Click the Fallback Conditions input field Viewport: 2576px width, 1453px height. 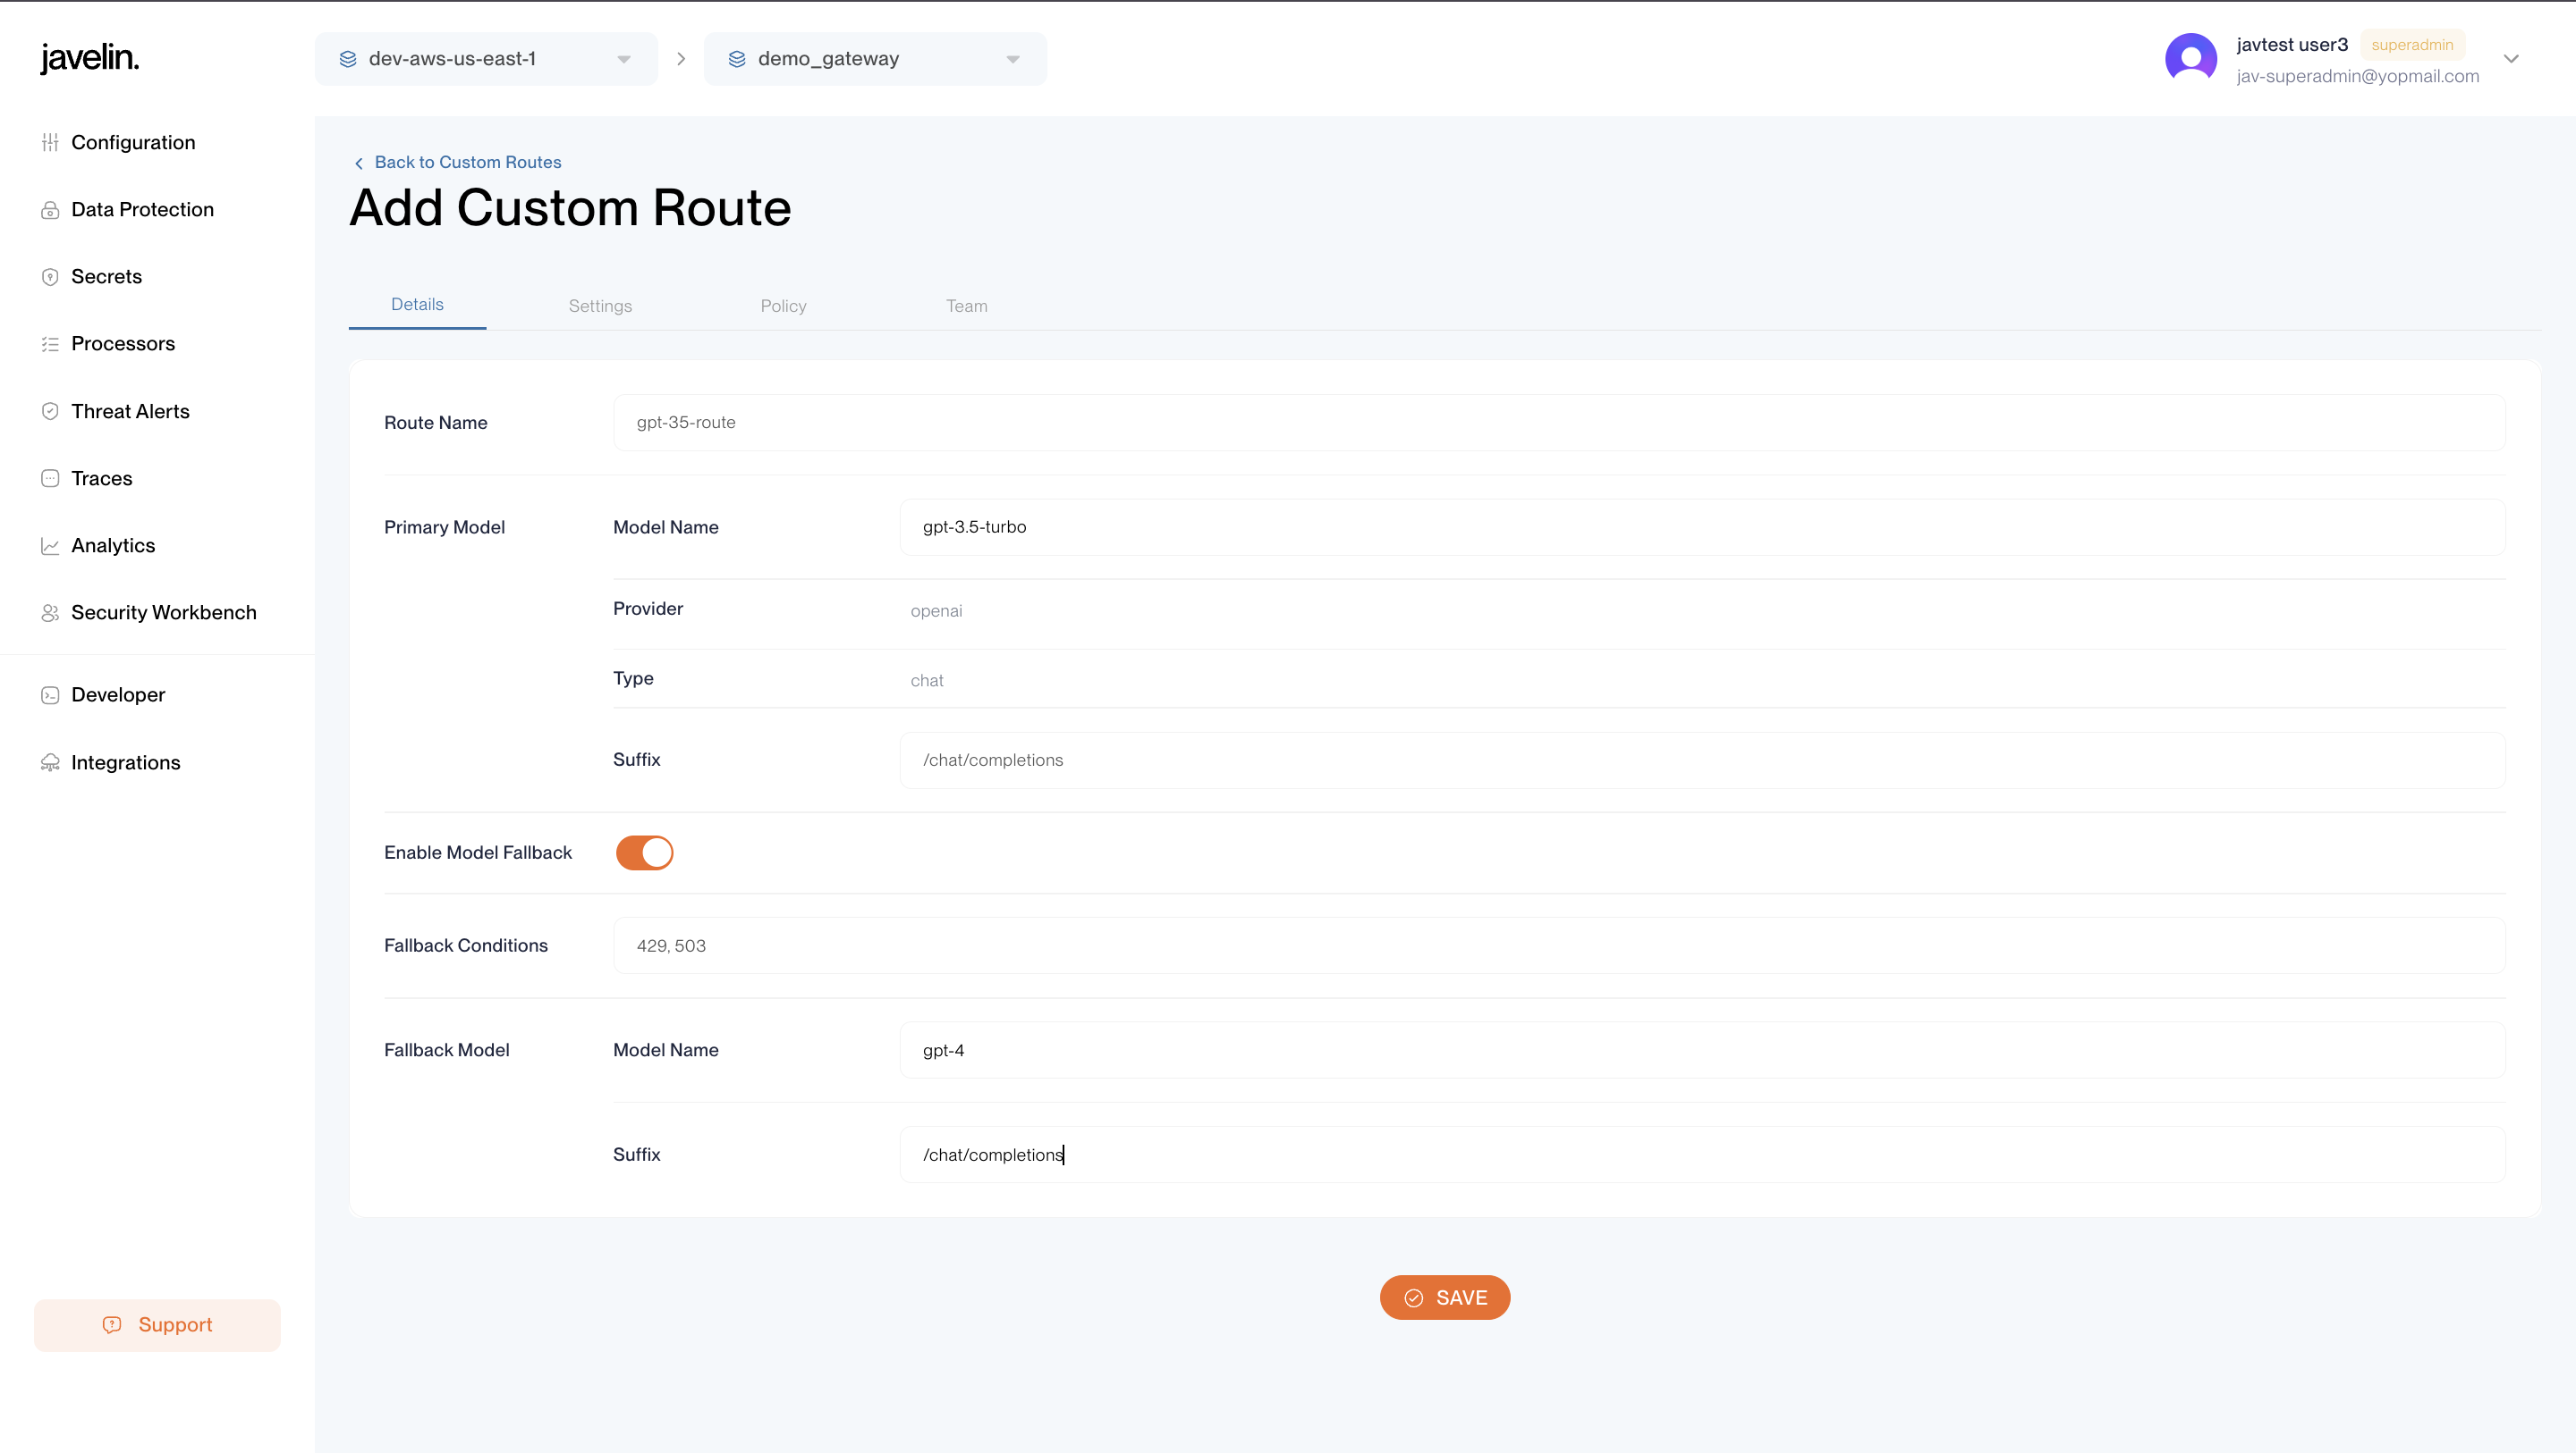(1559, 945)
